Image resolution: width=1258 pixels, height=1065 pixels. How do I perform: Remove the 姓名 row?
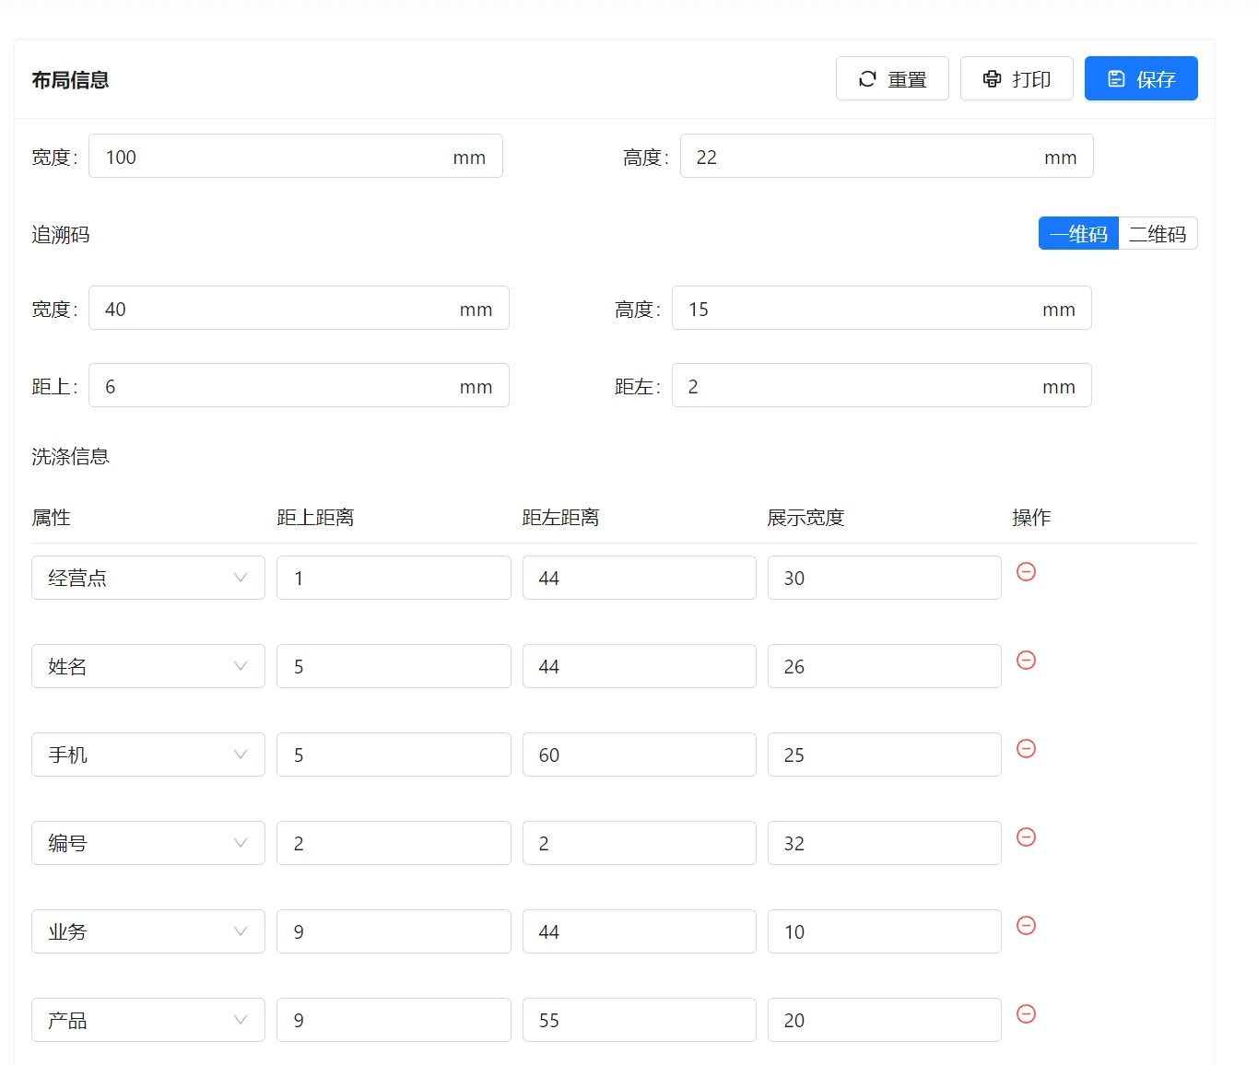1026,661
